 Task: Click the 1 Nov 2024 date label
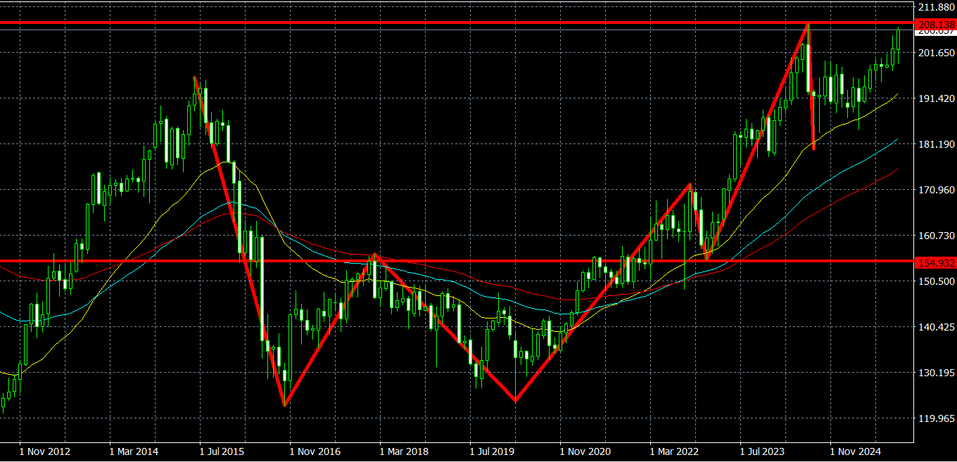coord(856,451)
